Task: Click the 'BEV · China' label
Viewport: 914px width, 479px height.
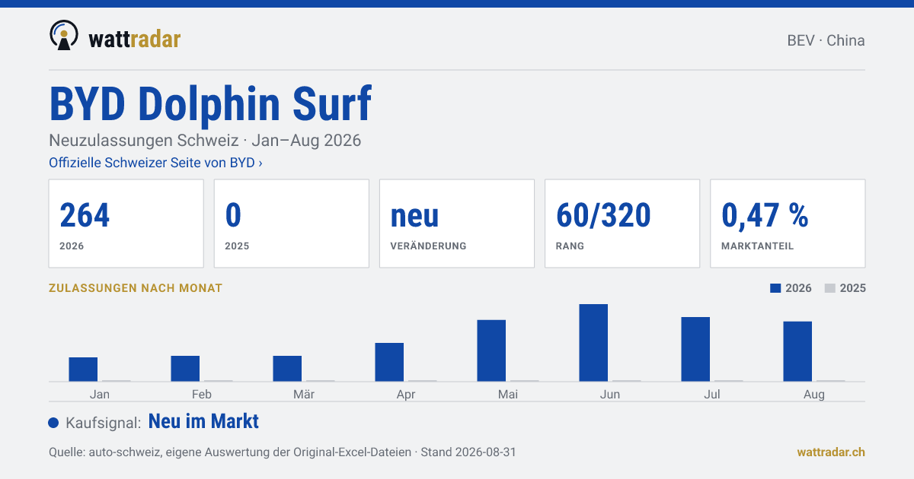Action: click(826, 41)
